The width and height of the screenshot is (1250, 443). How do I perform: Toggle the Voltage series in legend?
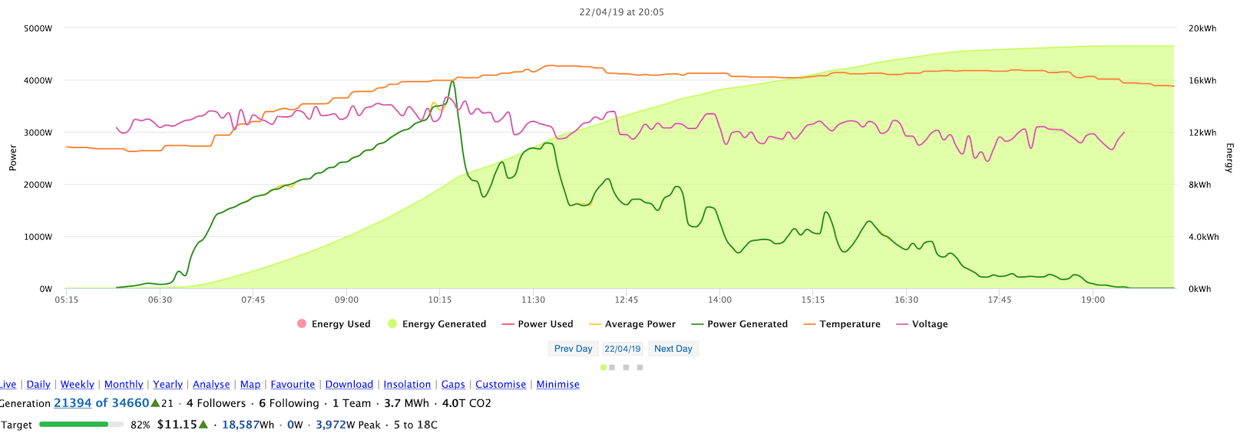pyautogui.click(x=921, y=324)
